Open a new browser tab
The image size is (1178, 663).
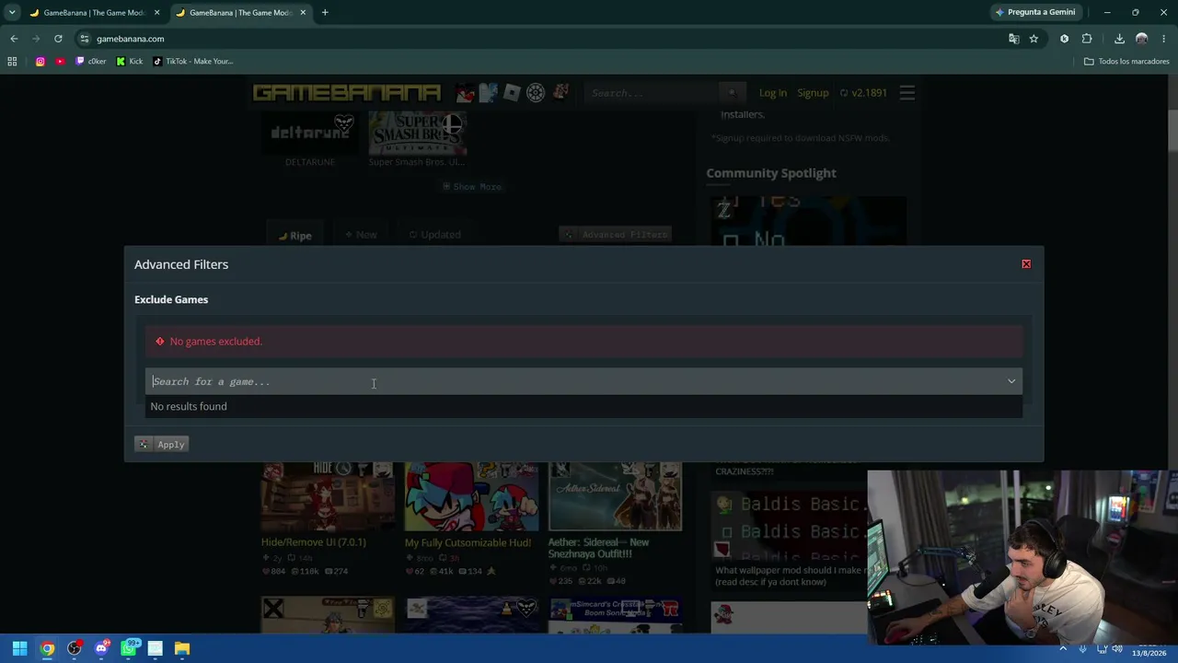click(325, 13)
